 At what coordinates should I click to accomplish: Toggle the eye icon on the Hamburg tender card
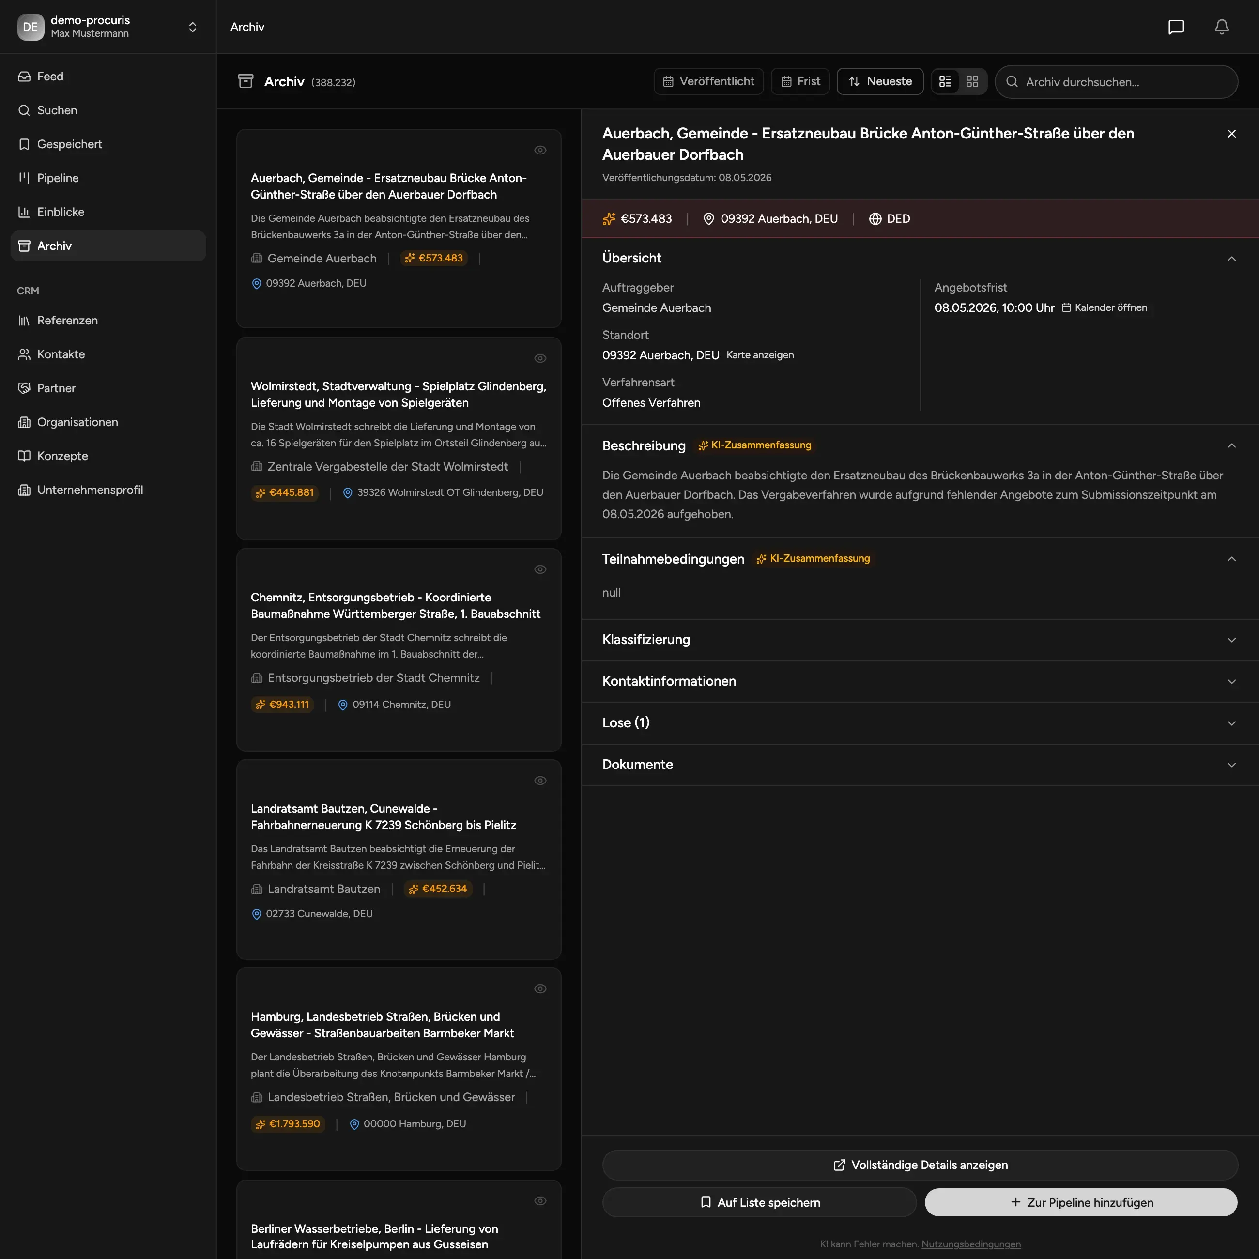(540, 989)
